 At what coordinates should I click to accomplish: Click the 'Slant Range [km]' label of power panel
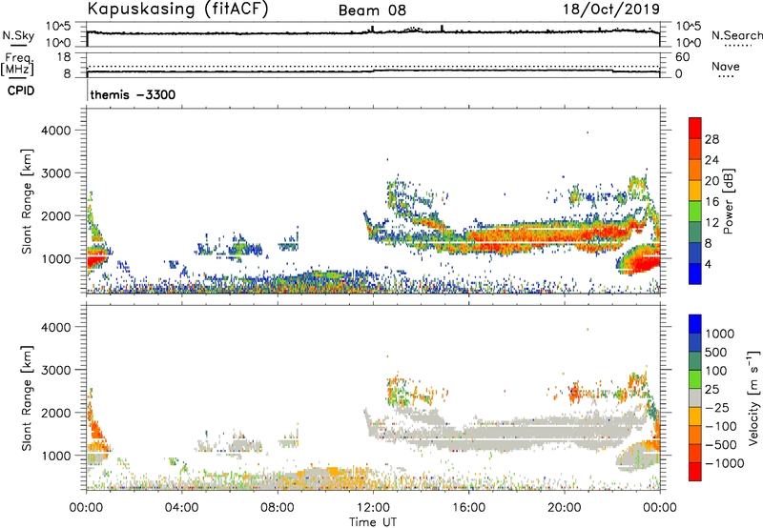27,201
